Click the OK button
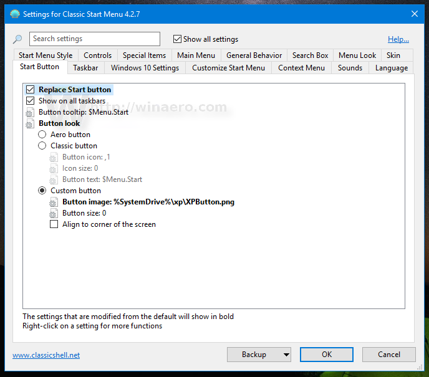 326,355
